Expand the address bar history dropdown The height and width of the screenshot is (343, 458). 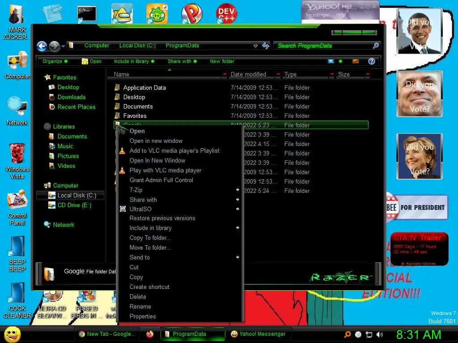coord(255,46)
